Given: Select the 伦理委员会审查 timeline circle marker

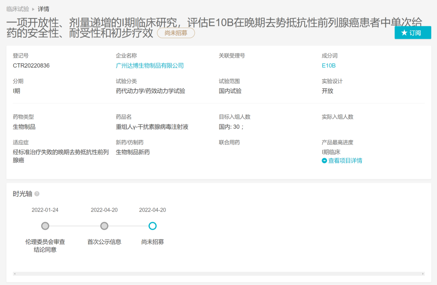Looking at the screenshot, I should tap(45, 226).
